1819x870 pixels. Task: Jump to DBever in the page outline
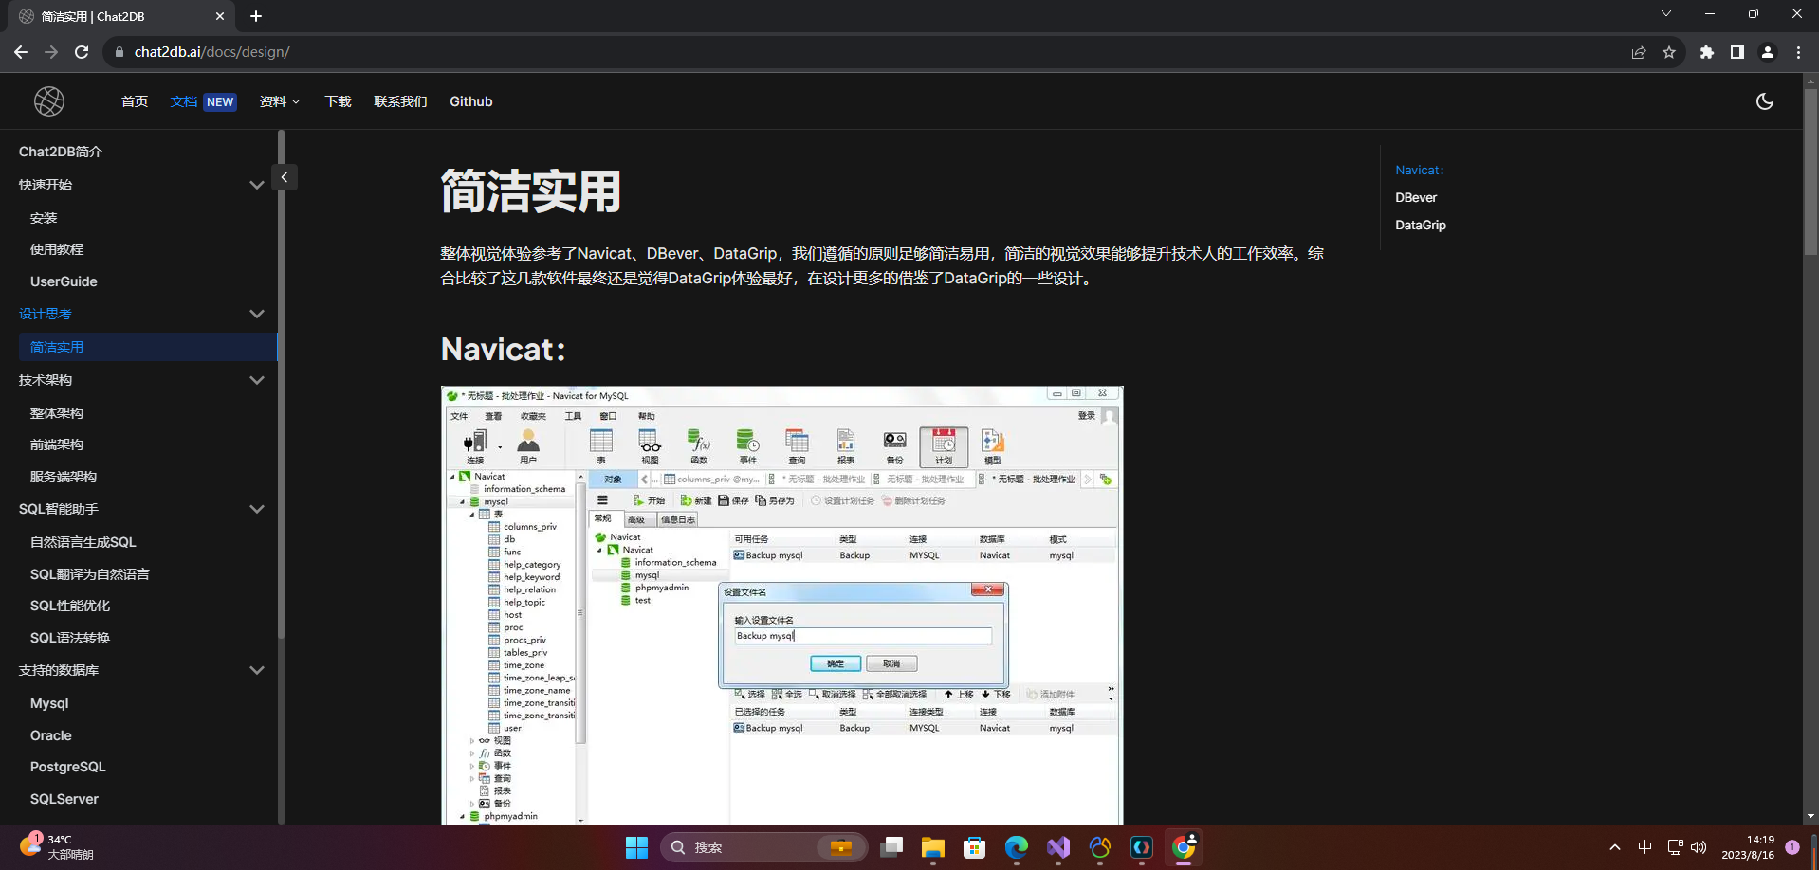(x=1416, y=197)
